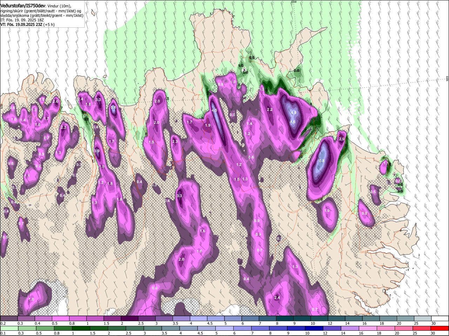This screenshot has width=449, height=336.
Task: Pick the pale green 0.1 swatch in lower scale
Action: (9, 328)
